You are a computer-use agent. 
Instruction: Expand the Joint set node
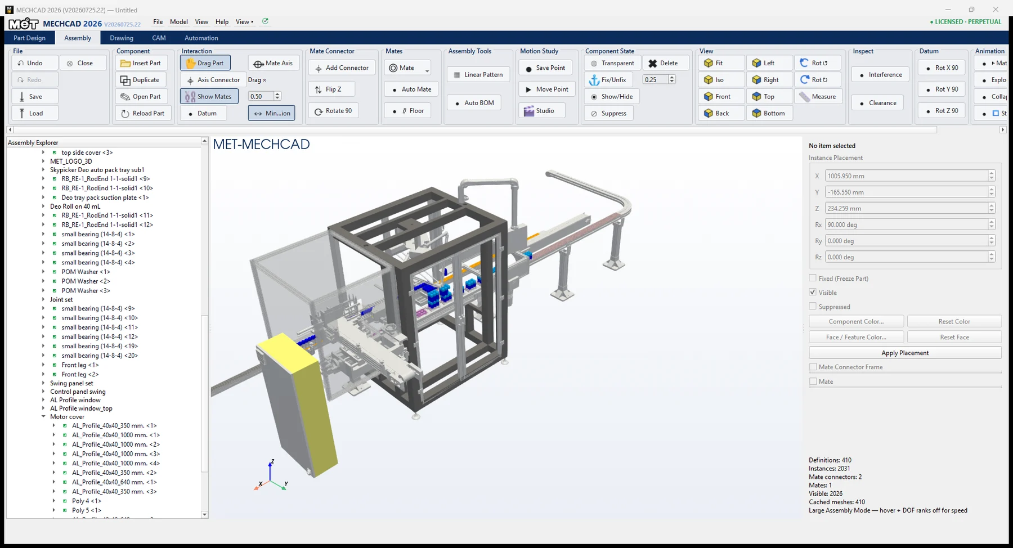pos(43,299)
